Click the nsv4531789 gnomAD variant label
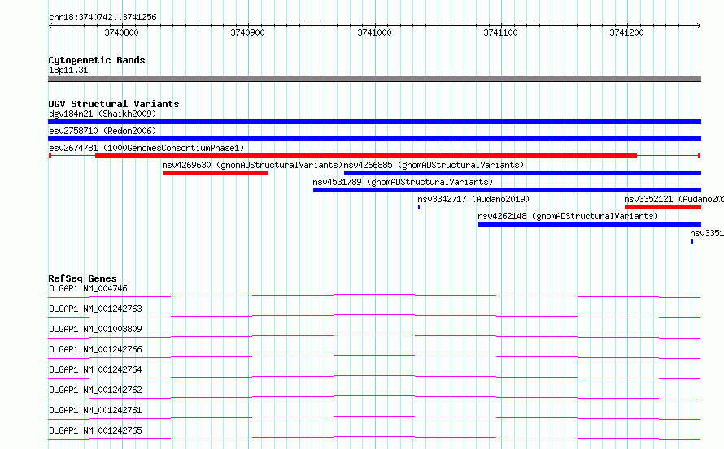Screen dimensions: 724x449 pyautogui.click(x=403, y=182)
